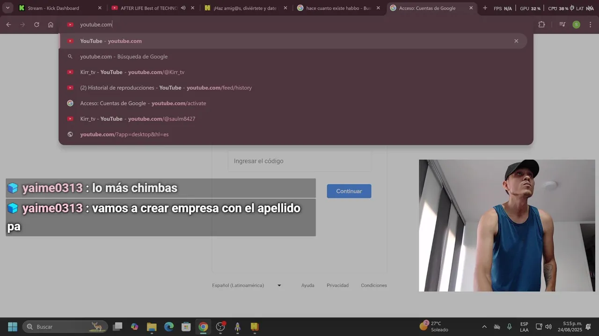Select youtube.com - Búsqueda de Google suggestion
Image resolution: width=599 pixels, height=336 pixels.
click(293, 56)
